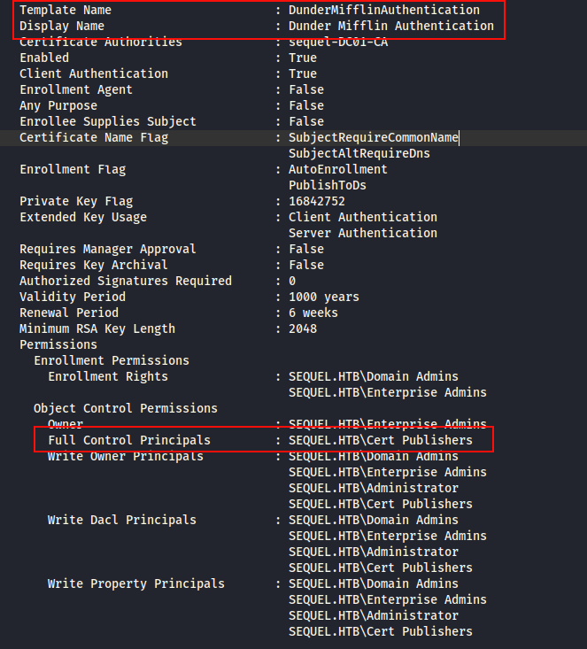587x649 pixels.
Task: Click the AutoEnrollment flag value
Action: coord(337,169)
